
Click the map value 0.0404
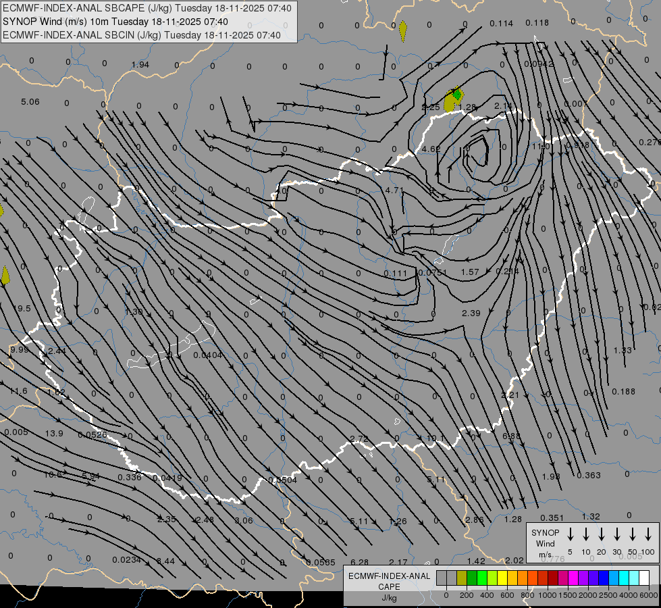(207, 355)
